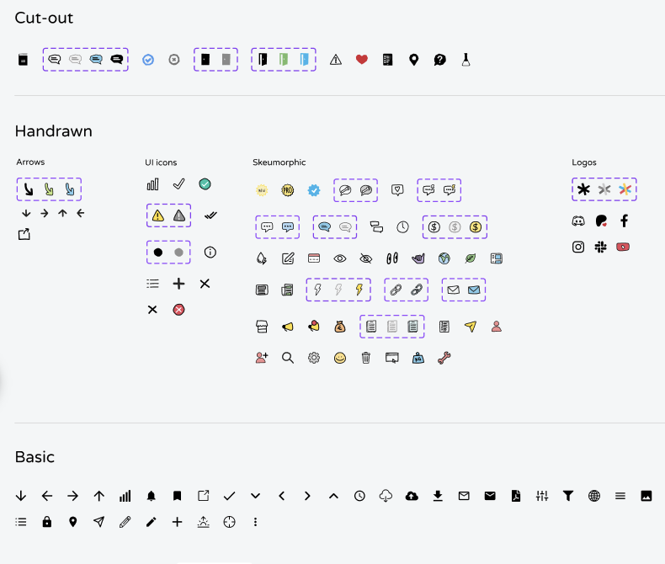
Task: Click the yellow smiley face icon
Action: (x=340, y=358)
